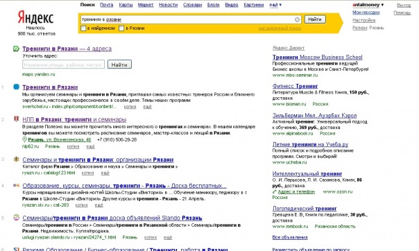Open 'копия' of ryazn.ru catalog result
The height and width of the screenshot is (251, 419).
(x=87, y=173)
